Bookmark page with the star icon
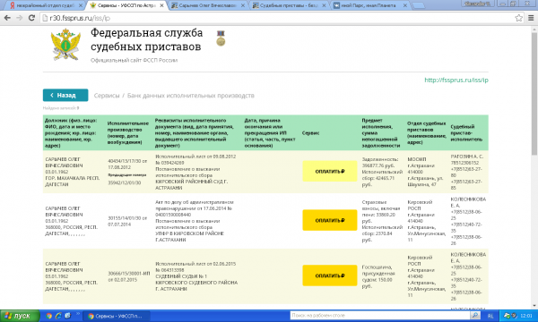 coord(518,18)
